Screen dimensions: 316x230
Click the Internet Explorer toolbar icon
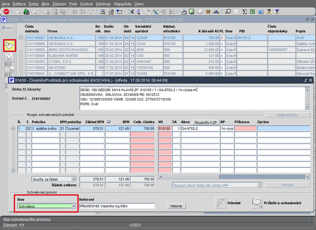click(x=261, y=12)
